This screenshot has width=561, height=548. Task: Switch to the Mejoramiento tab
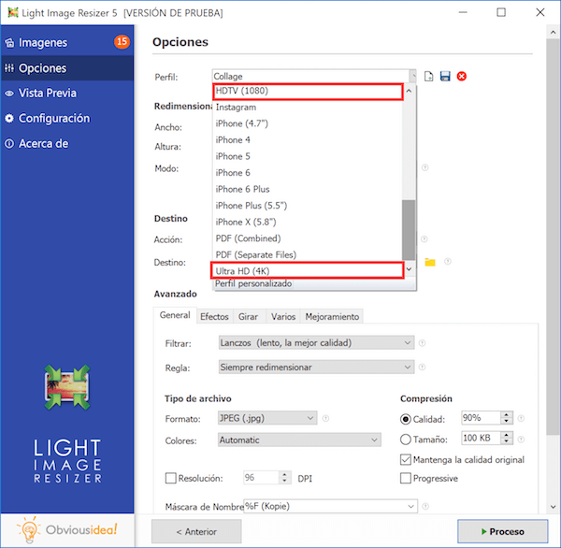332,316
